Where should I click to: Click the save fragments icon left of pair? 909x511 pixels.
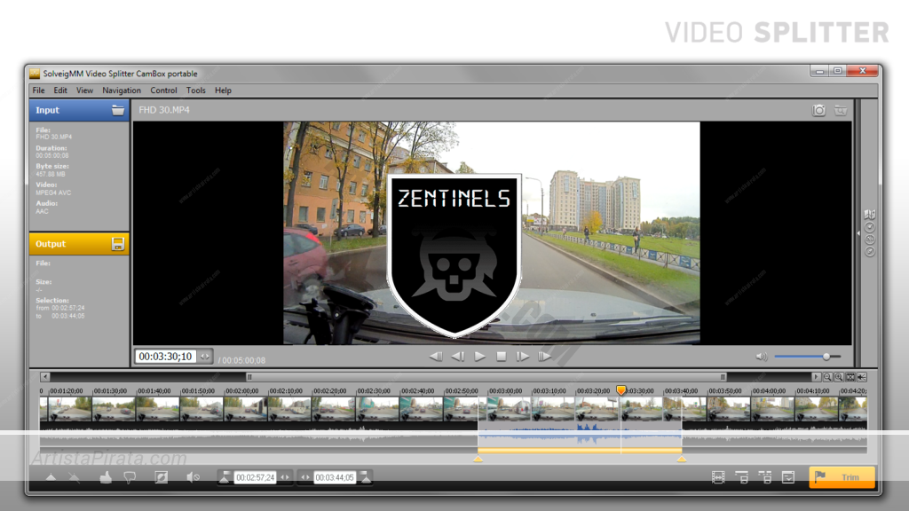(741, 477)
